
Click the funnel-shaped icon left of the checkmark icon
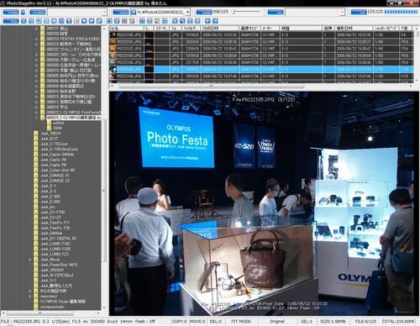pos(69,21)
